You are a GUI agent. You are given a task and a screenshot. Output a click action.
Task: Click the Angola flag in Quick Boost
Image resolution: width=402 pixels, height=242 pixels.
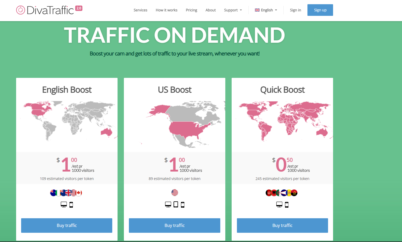pyautogui.click(x=294, y=193)
